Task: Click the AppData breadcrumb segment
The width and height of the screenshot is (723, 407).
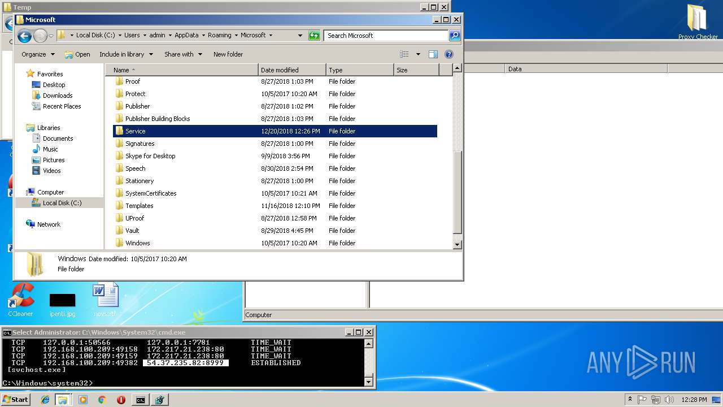Action: tap(186, 35)
